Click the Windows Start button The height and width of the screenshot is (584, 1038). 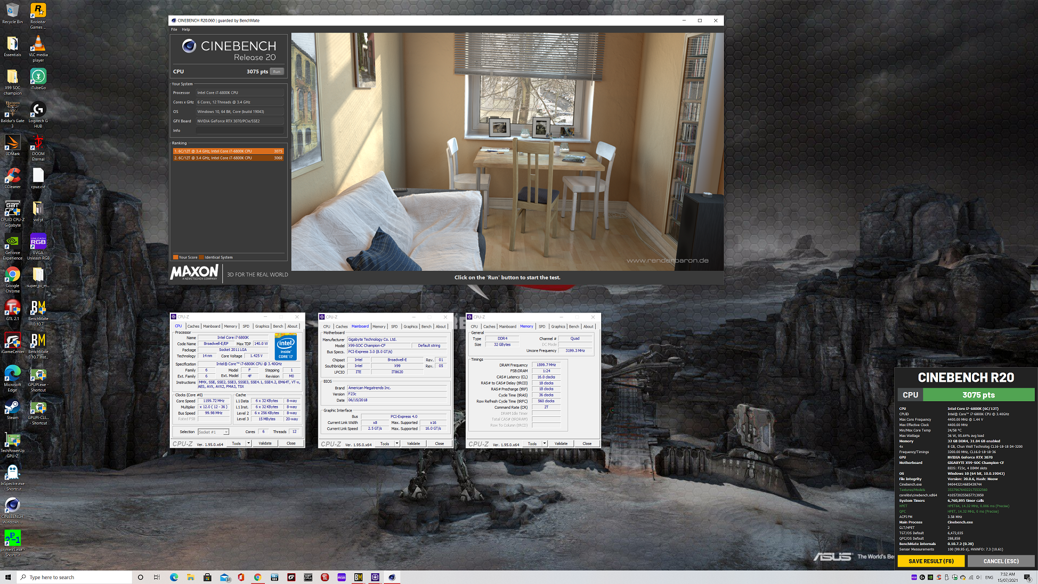[8, 577]
